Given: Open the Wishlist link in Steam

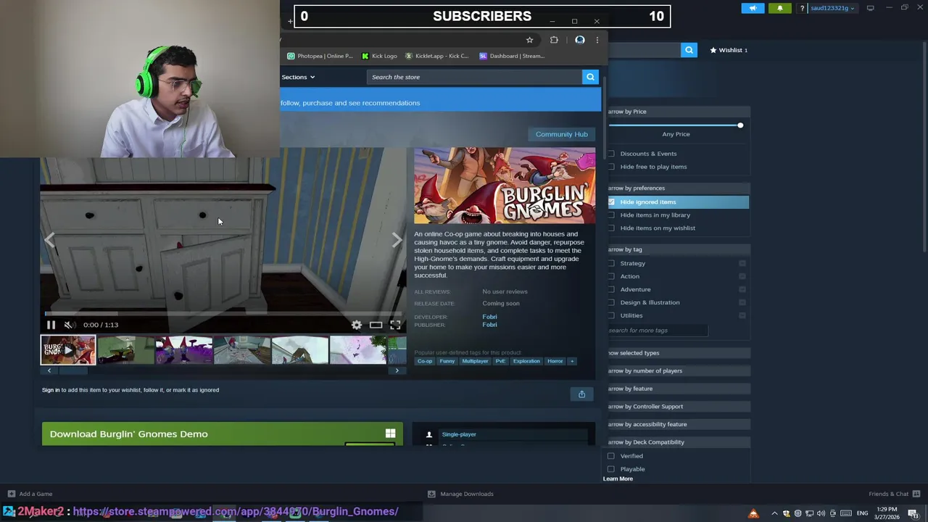Looking at the screenshot, I should pyautogui.click(x=729, y=50).
